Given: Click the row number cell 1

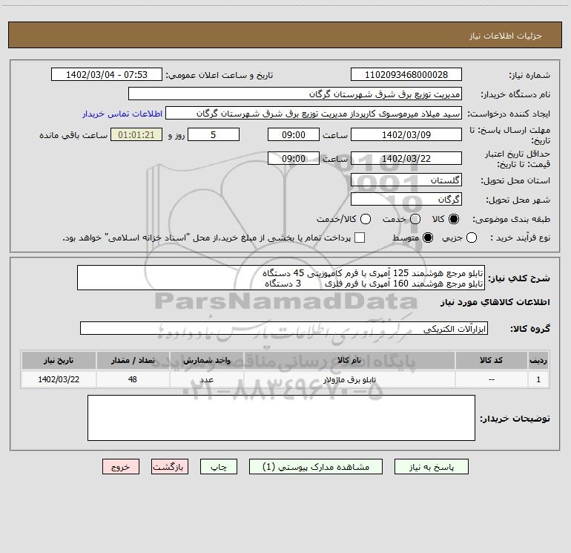Looking at the screenshot, I should (538, 379).
